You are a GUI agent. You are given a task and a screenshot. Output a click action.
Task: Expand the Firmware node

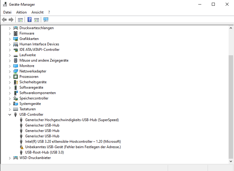click(x=10, y=33)
